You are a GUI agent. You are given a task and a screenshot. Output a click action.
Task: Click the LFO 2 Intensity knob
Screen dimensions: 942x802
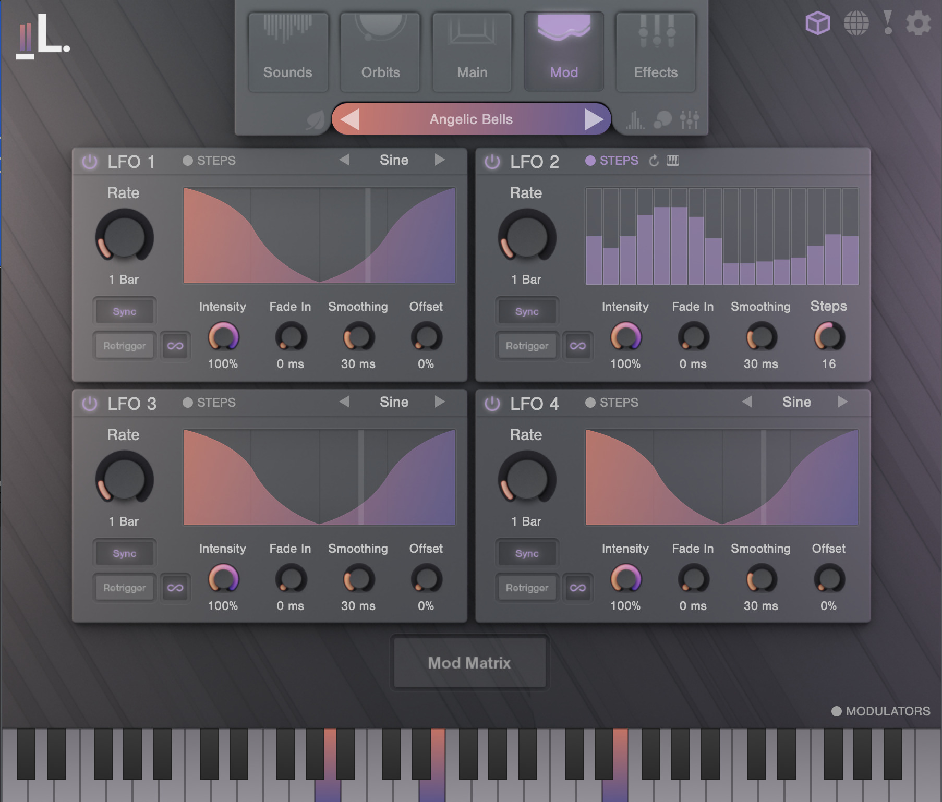click(x=625, y=337)
